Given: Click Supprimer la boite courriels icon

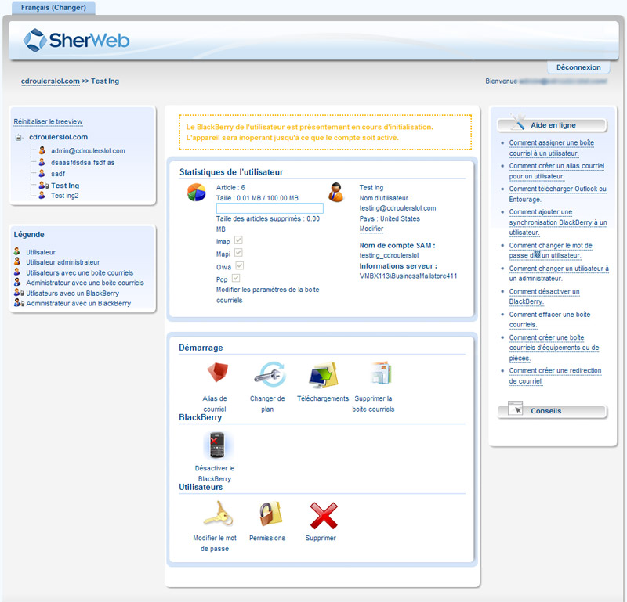Looking at the screenshot, I should [x=379, y=374].
